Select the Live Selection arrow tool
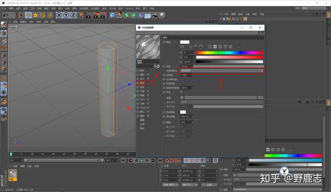The width and height of the screenshot is (331, 192). pos(21,15)
